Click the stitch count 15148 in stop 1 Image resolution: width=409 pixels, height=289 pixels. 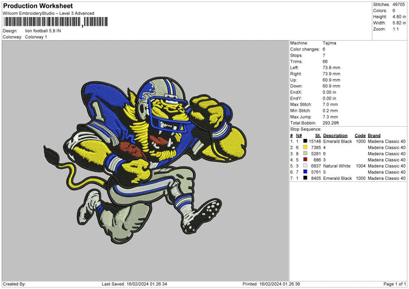(315, 141)
